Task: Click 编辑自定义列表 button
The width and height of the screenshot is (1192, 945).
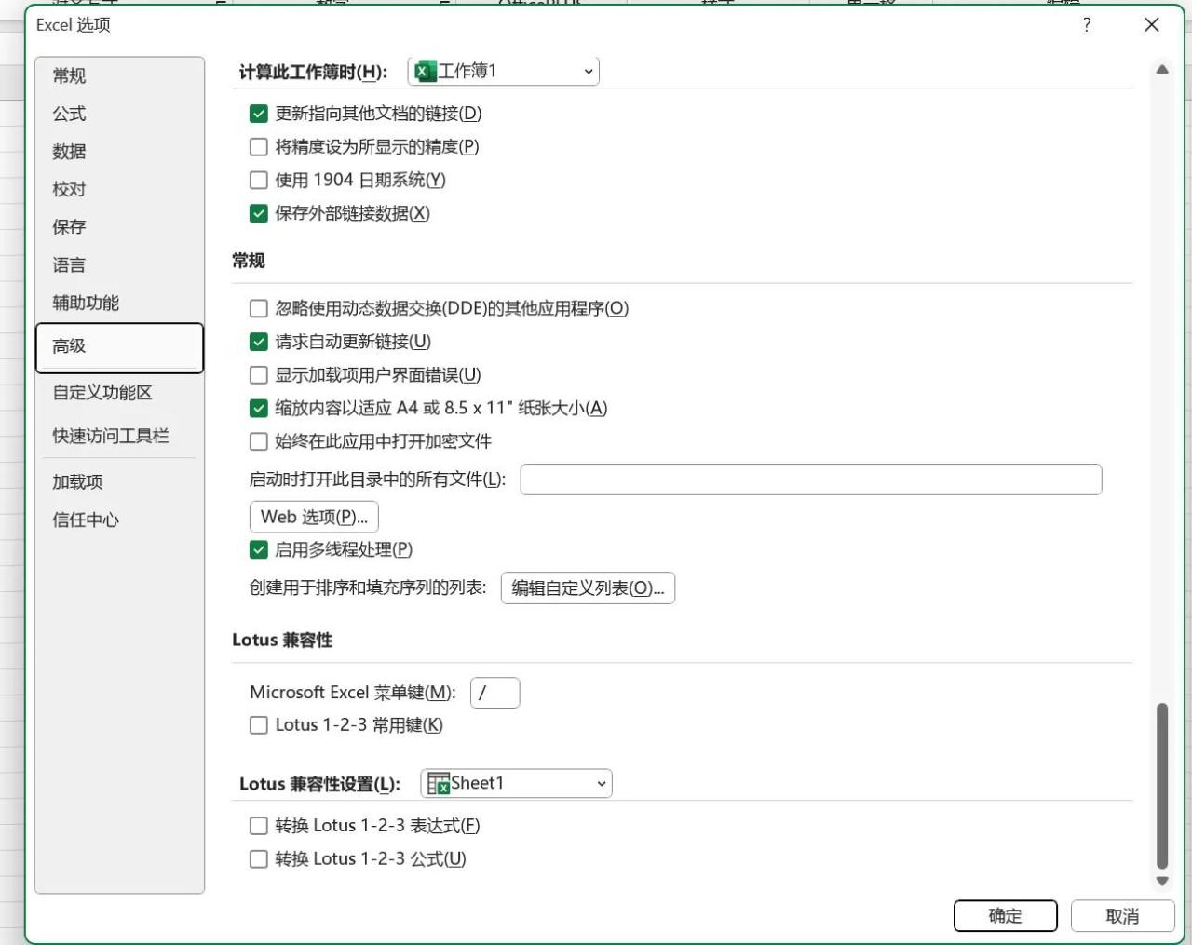Action: point(588,588)
